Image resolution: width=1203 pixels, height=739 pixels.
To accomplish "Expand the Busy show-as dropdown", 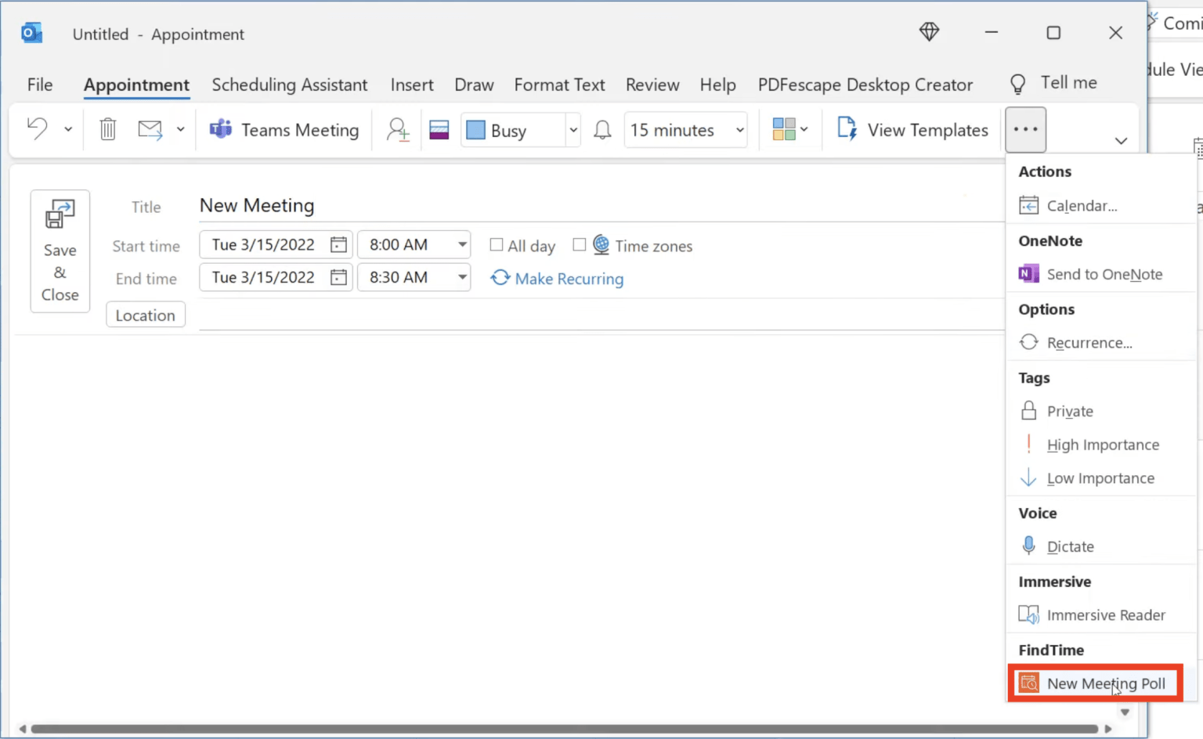I will [573, 130].
